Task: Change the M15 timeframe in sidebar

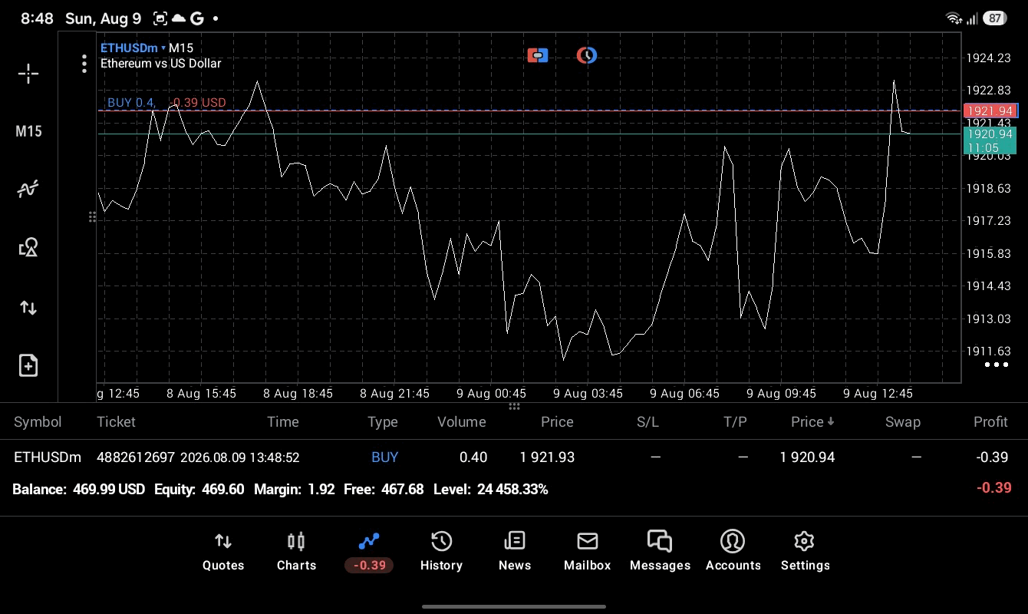Action: (28, 131)
